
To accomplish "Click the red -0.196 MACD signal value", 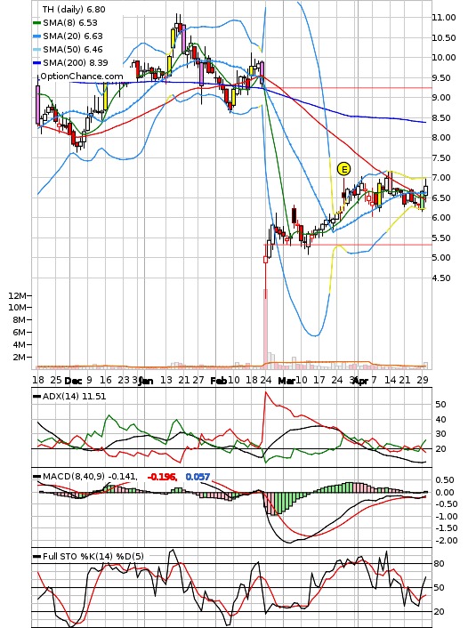I will coord(162,477).
